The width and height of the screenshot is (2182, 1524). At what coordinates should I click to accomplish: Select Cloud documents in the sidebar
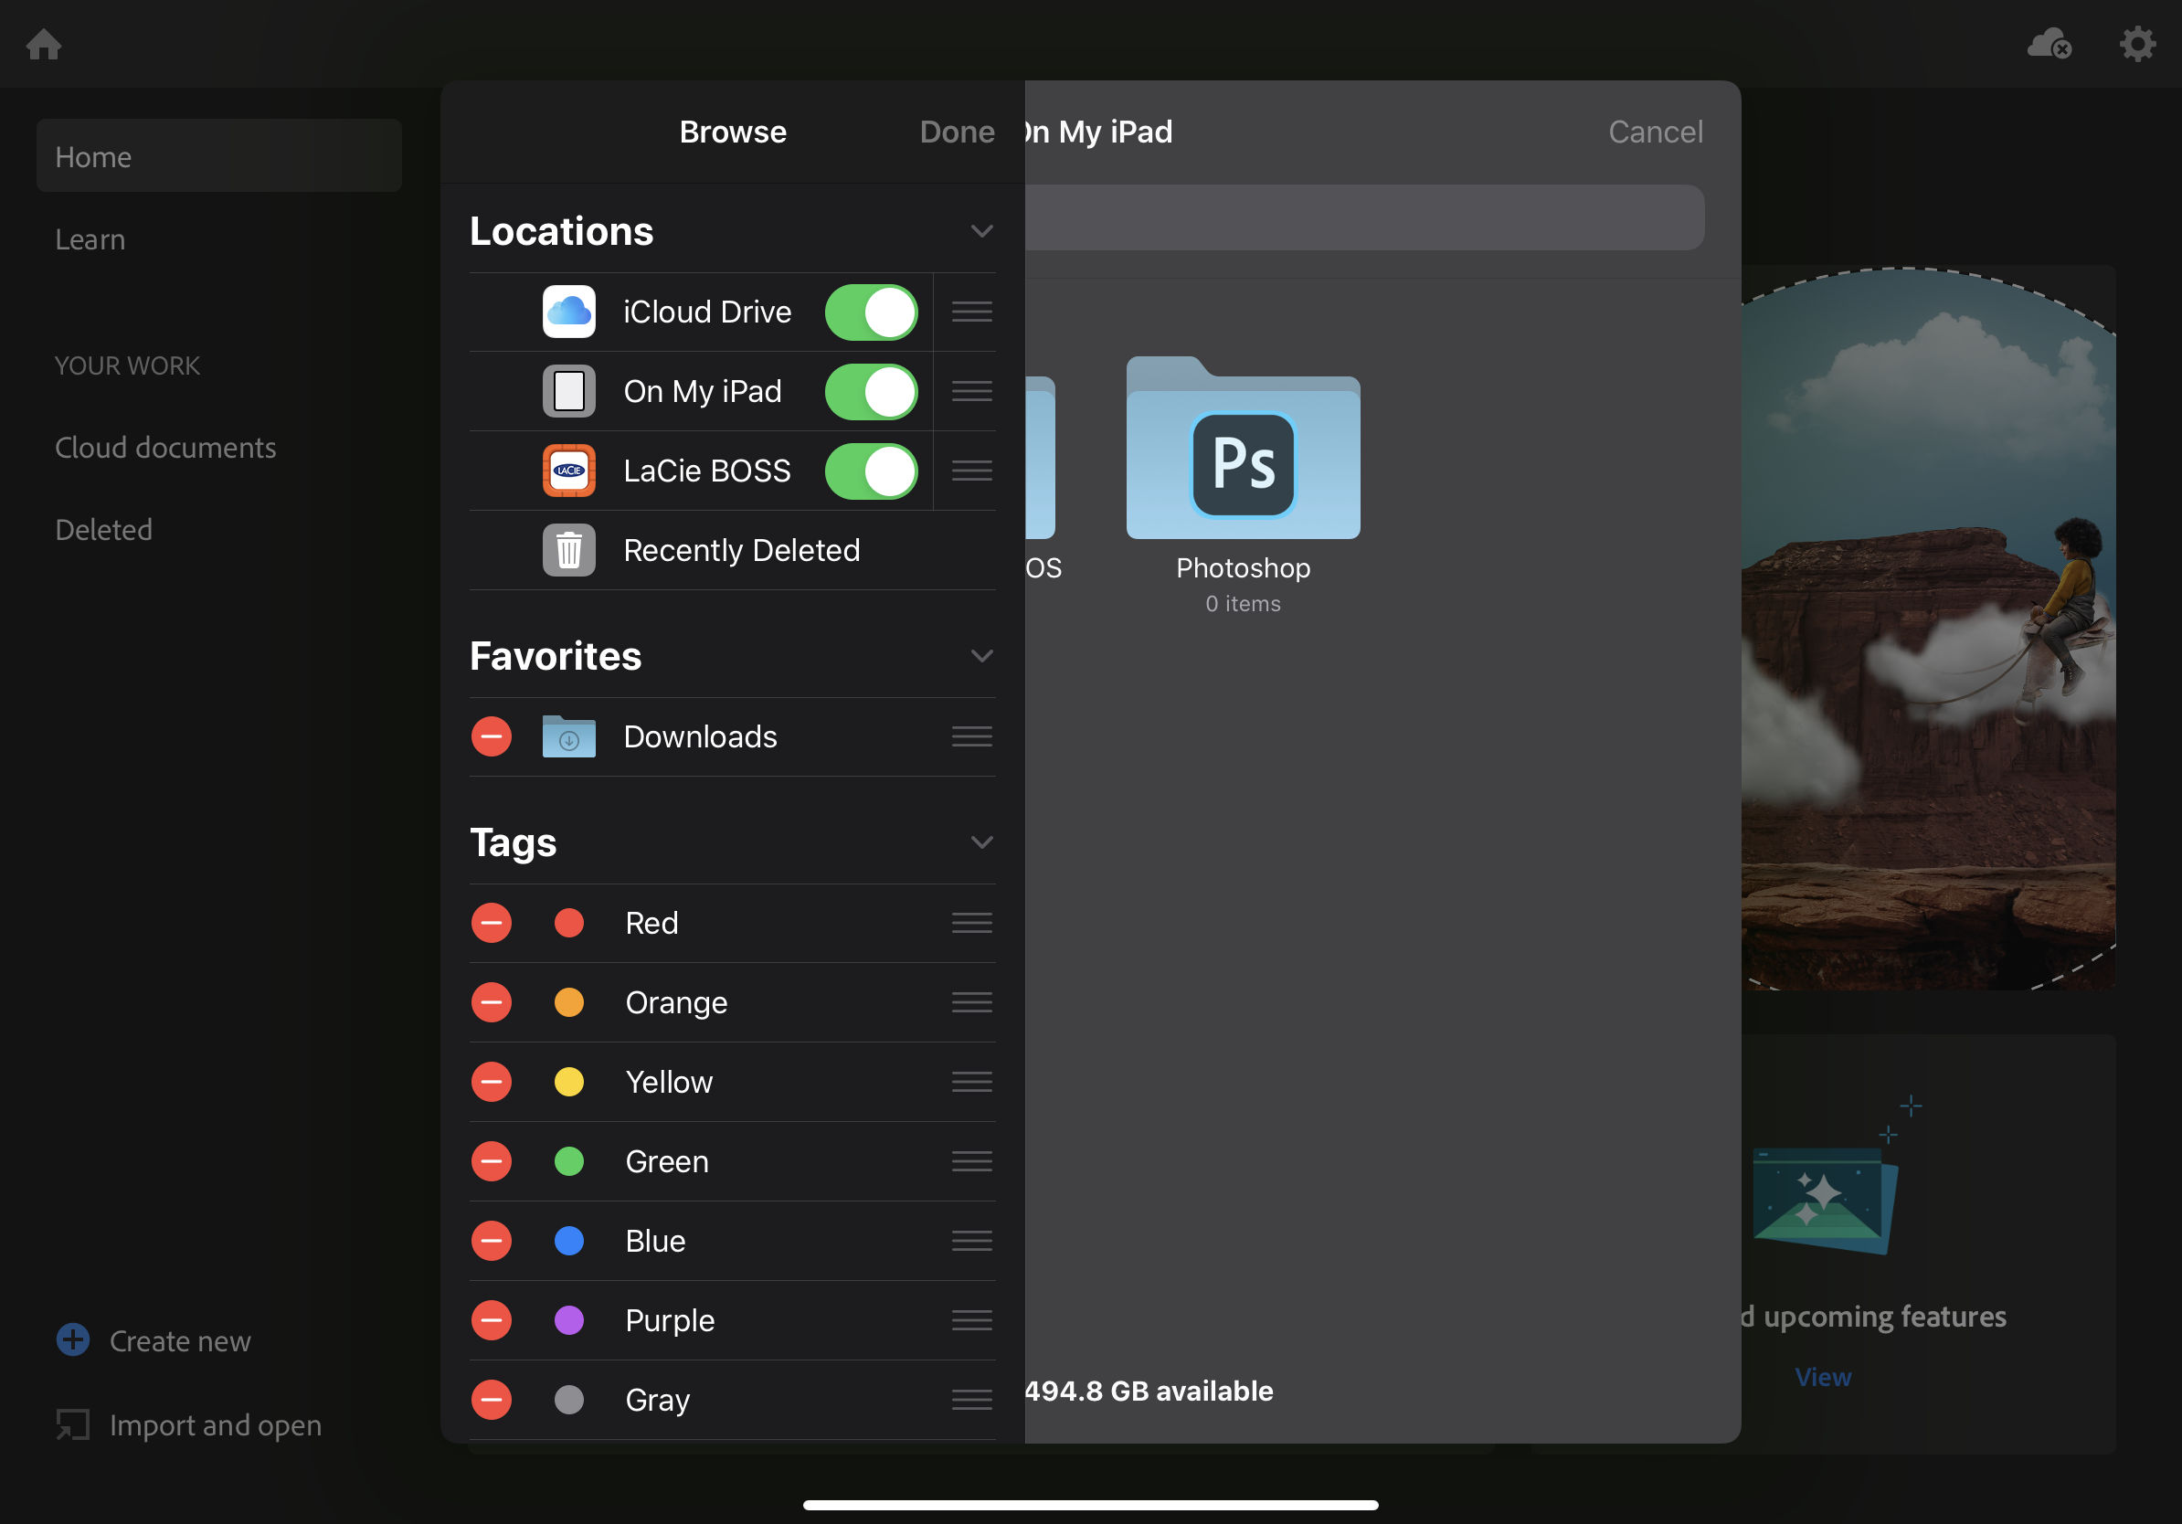[x=165, y=447]
